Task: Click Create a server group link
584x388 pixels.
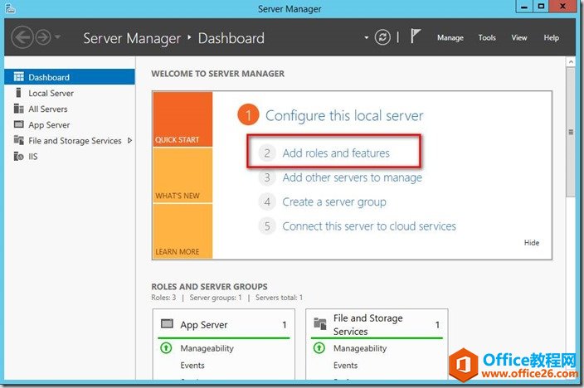Action: (x=334, y=201)
